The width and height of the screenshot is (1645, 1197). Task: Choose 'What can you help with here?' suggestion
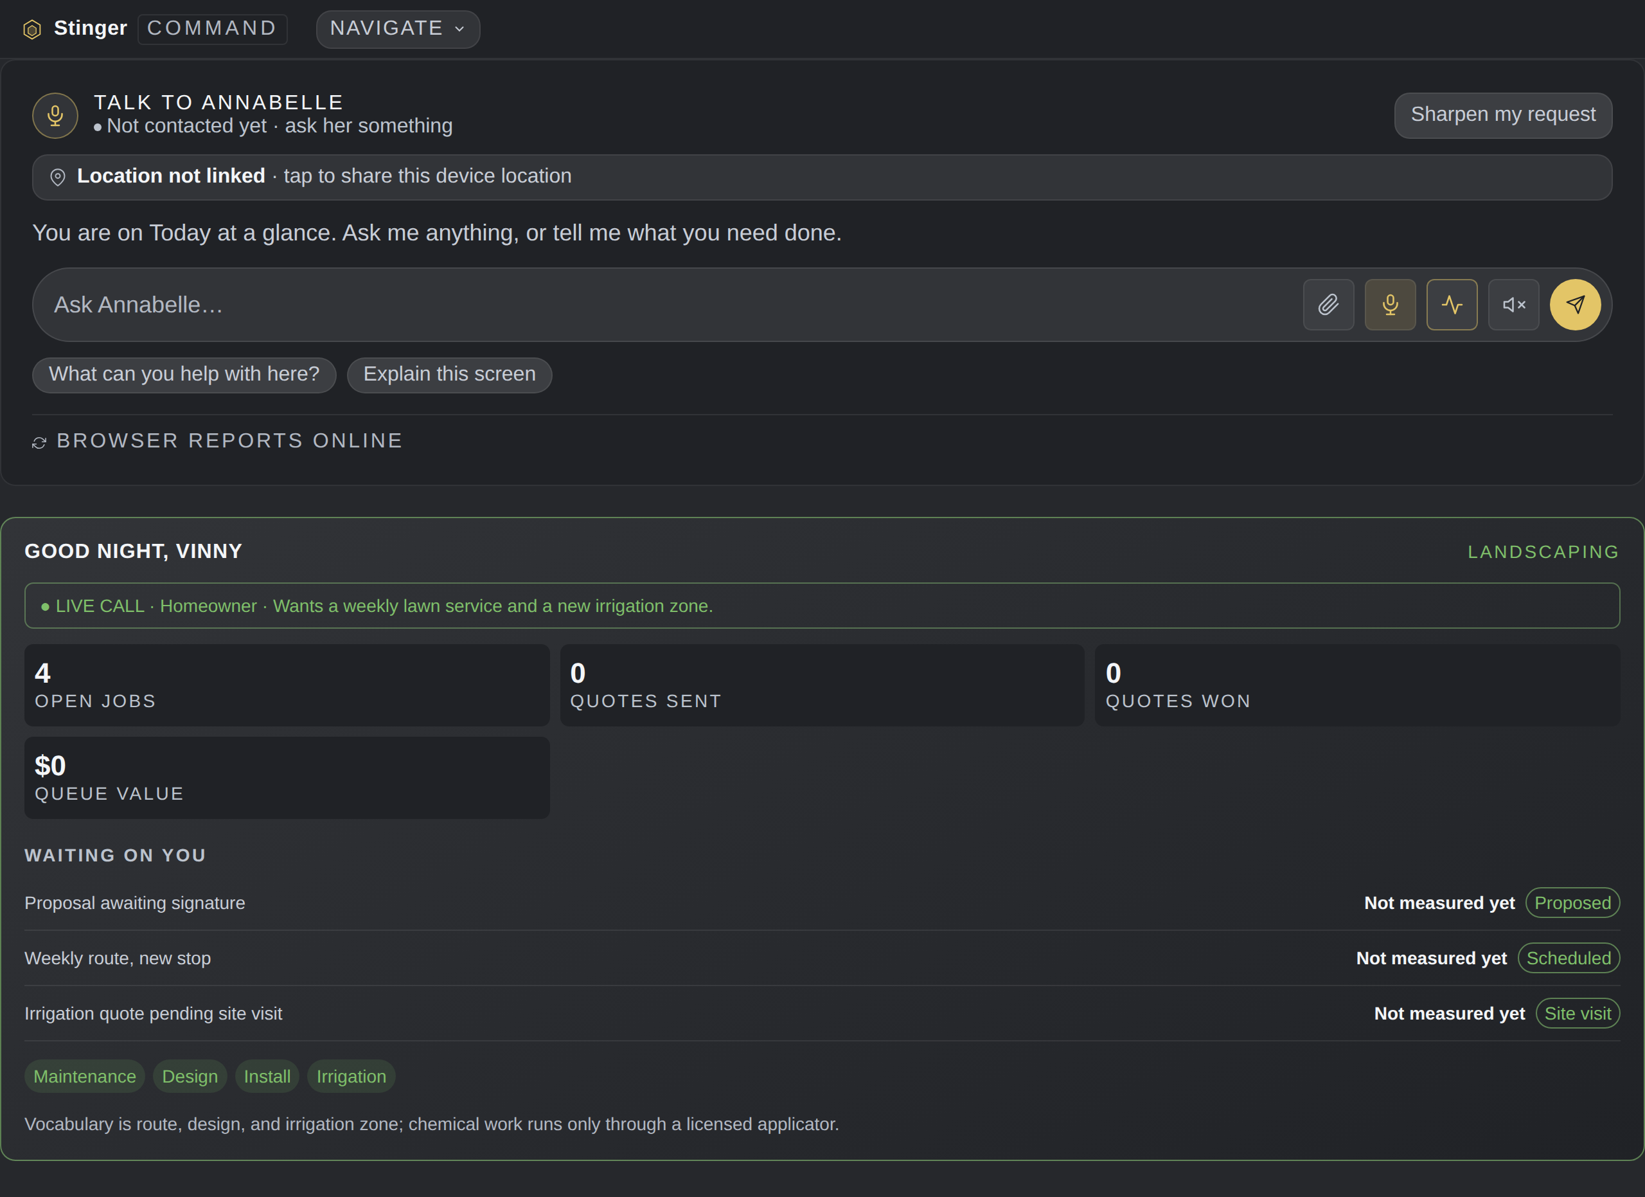pyautogui.click(x=184, y=374)
